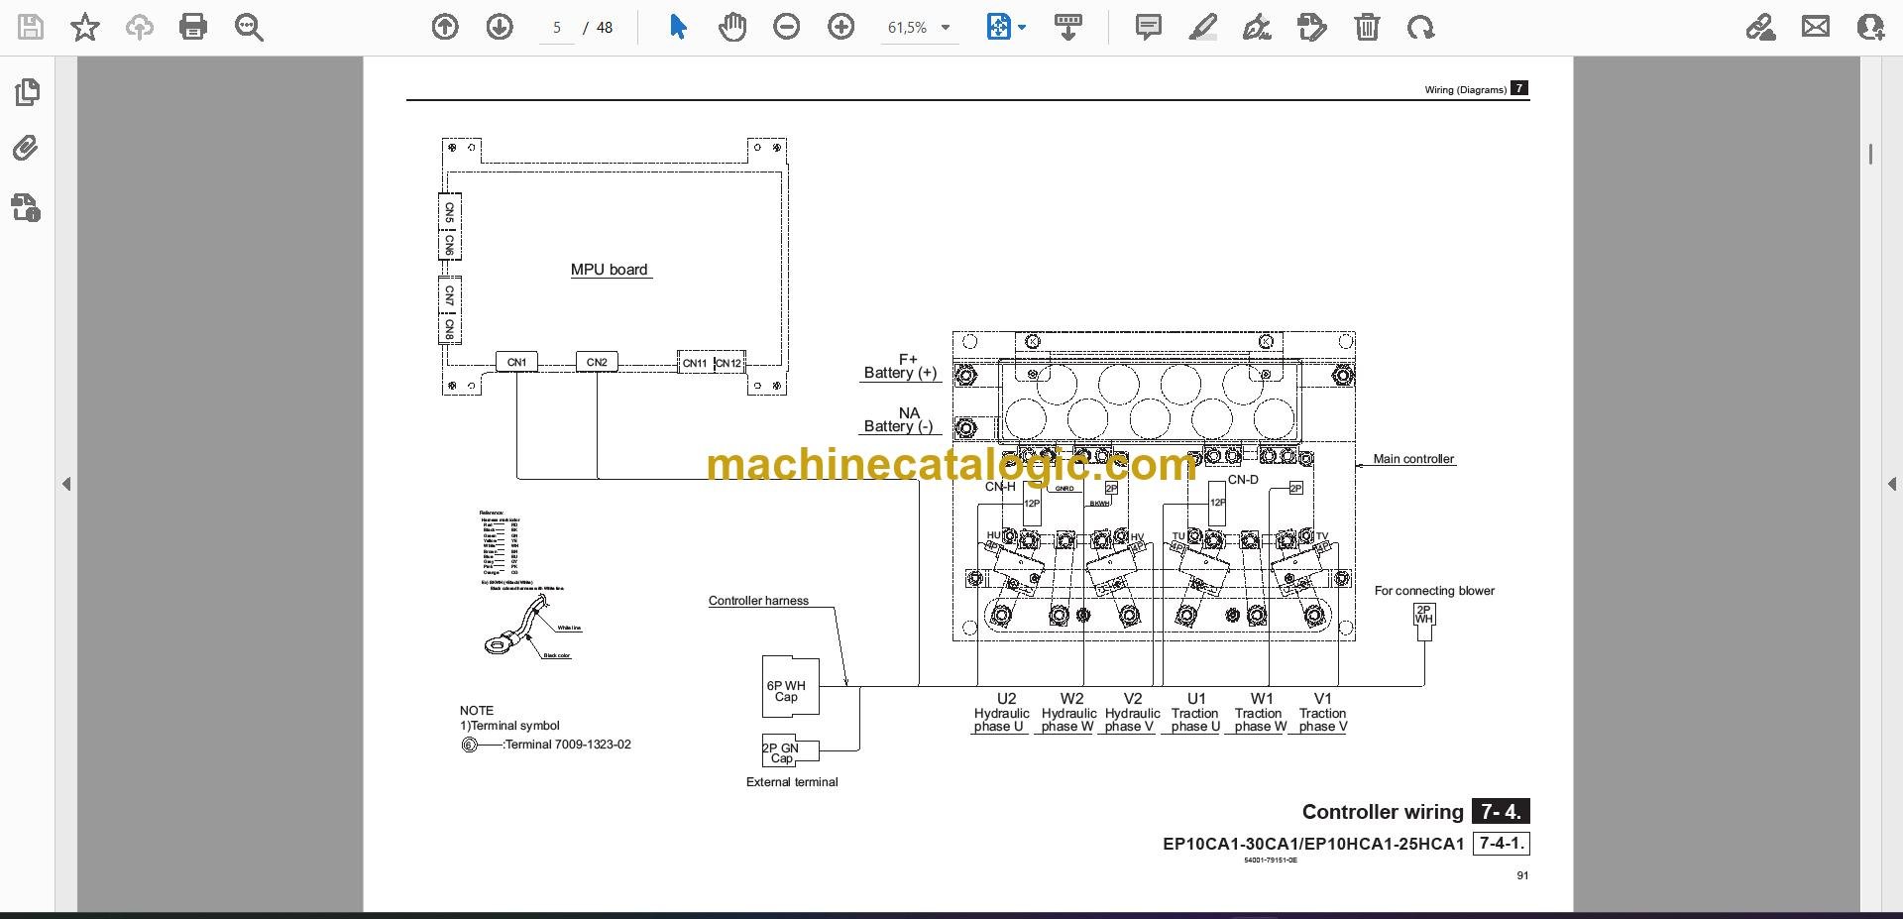Click the CN2 connector label

tap(597, 363)
